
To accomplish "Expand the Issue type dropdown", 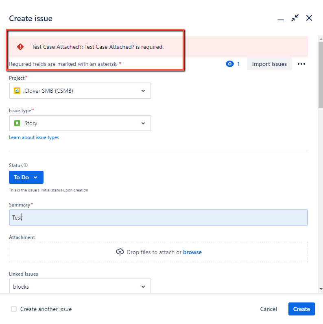I will 80,123.
